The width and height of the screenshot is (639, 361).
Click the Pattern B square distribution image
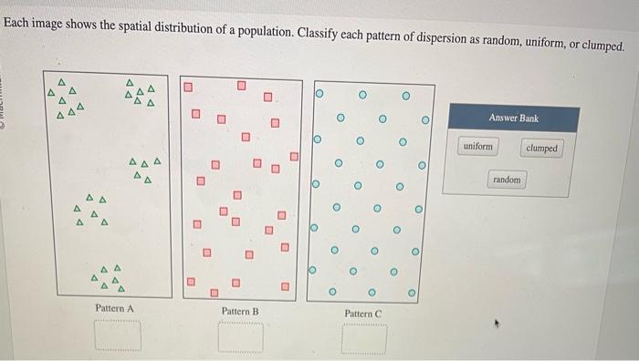[x=241, y=190]
